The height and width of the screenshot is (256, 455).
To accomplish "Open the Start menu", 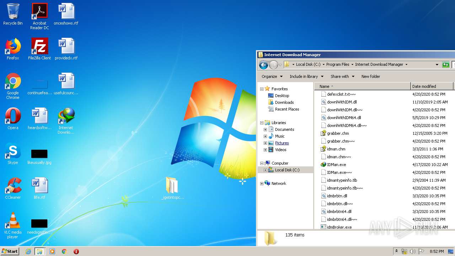I will 10,251.
